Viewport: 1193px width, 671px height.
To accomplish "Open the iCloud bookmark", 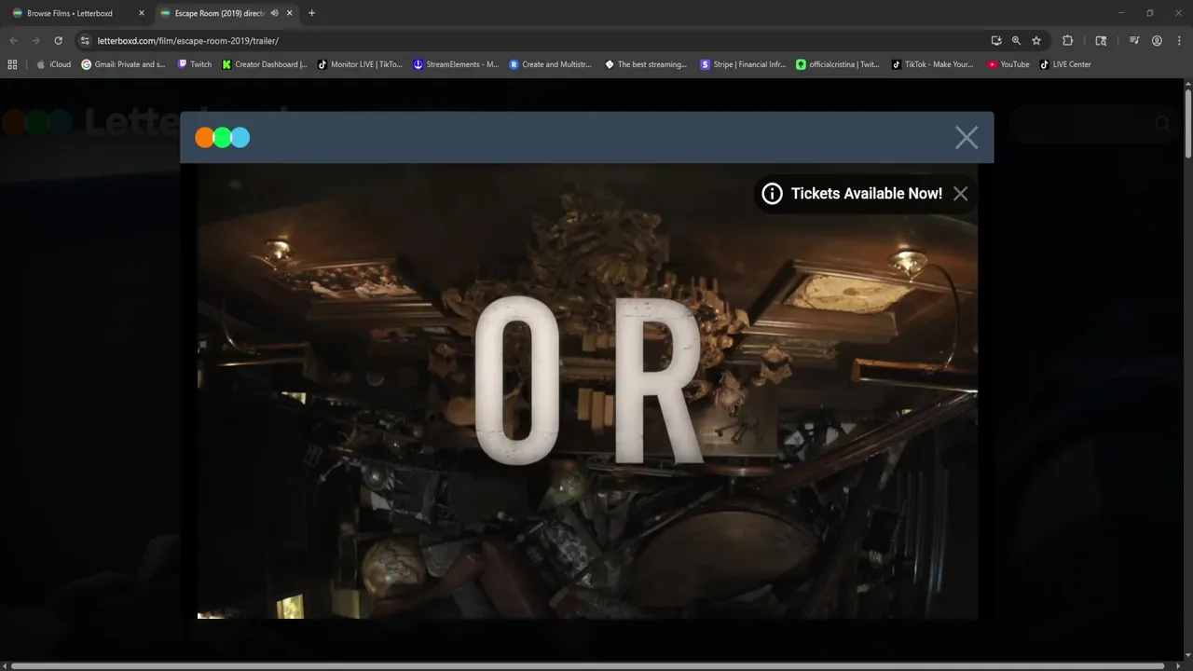I will click(53, 64).
